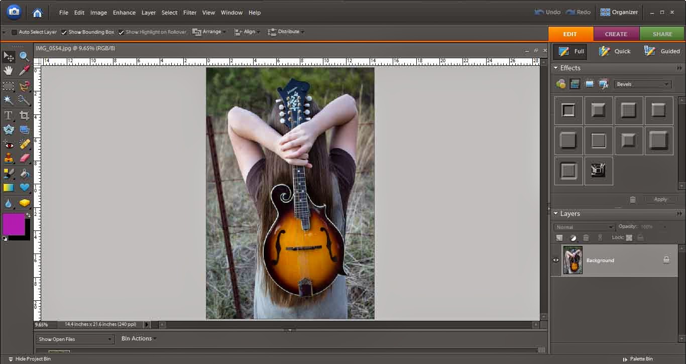Pick the Eraser tool
The image size is (686, 364).
click(x=24, y=159)
